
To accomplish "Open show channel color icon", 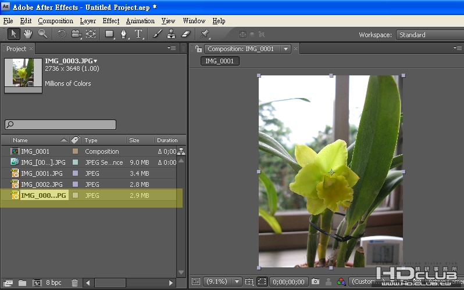I will pyautogui.click(x=341, y=281).
